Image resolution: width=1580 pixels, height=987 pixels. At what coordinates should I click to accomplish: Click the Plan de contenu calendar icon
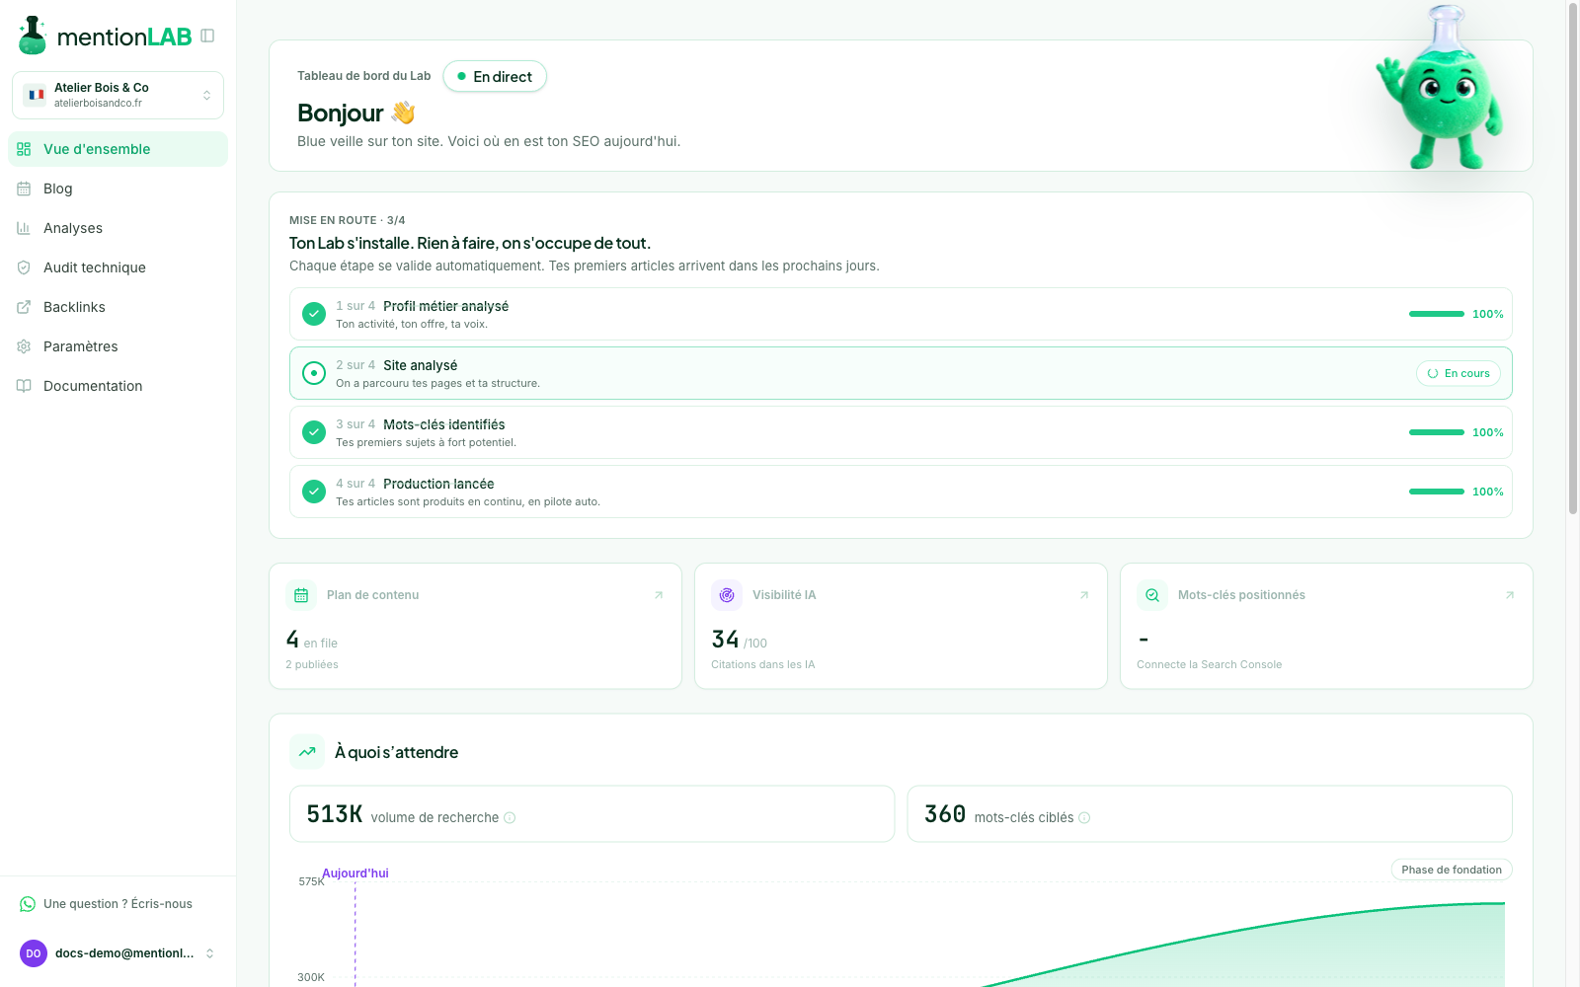tap(301, 595)
